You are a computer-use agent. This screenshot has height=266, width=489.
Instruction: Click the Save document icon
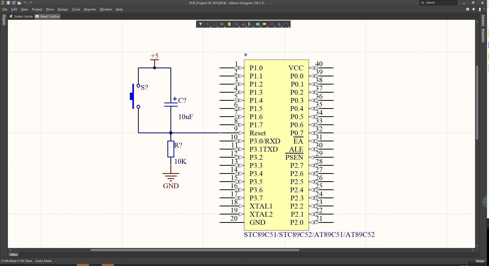coord(8,3)
